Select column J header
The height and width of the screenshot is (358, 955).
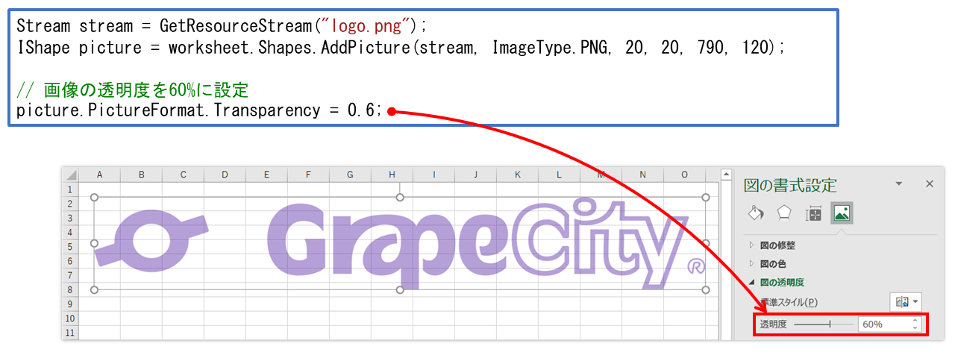click(475, 175)
